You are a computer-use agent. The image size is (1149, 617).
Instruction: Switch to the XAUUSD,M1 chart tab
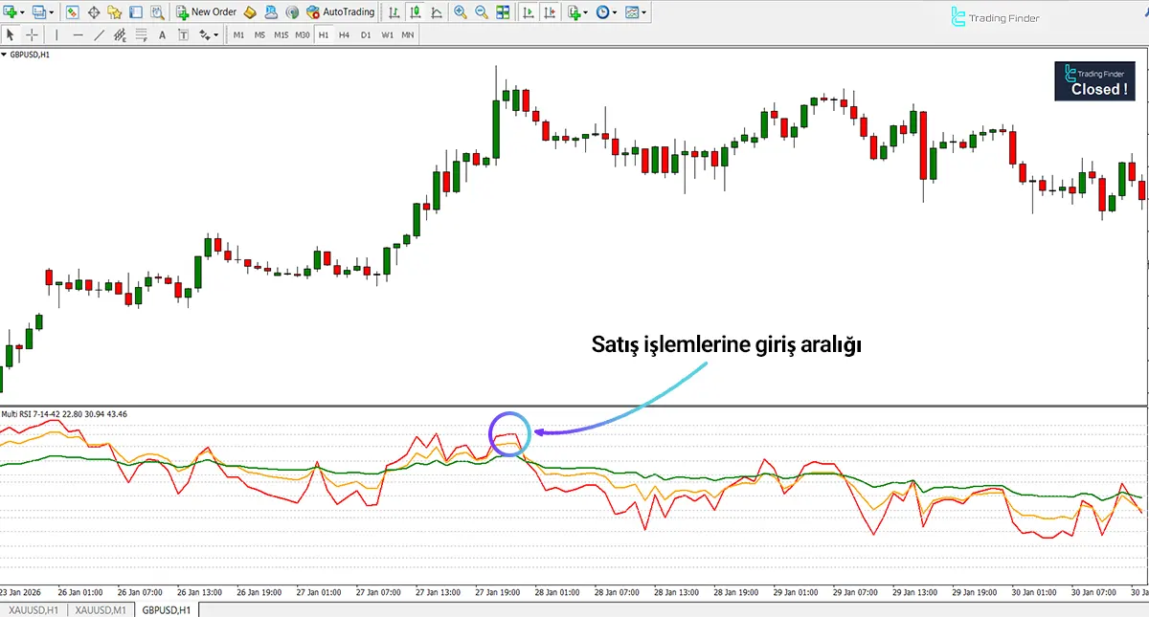100,609
